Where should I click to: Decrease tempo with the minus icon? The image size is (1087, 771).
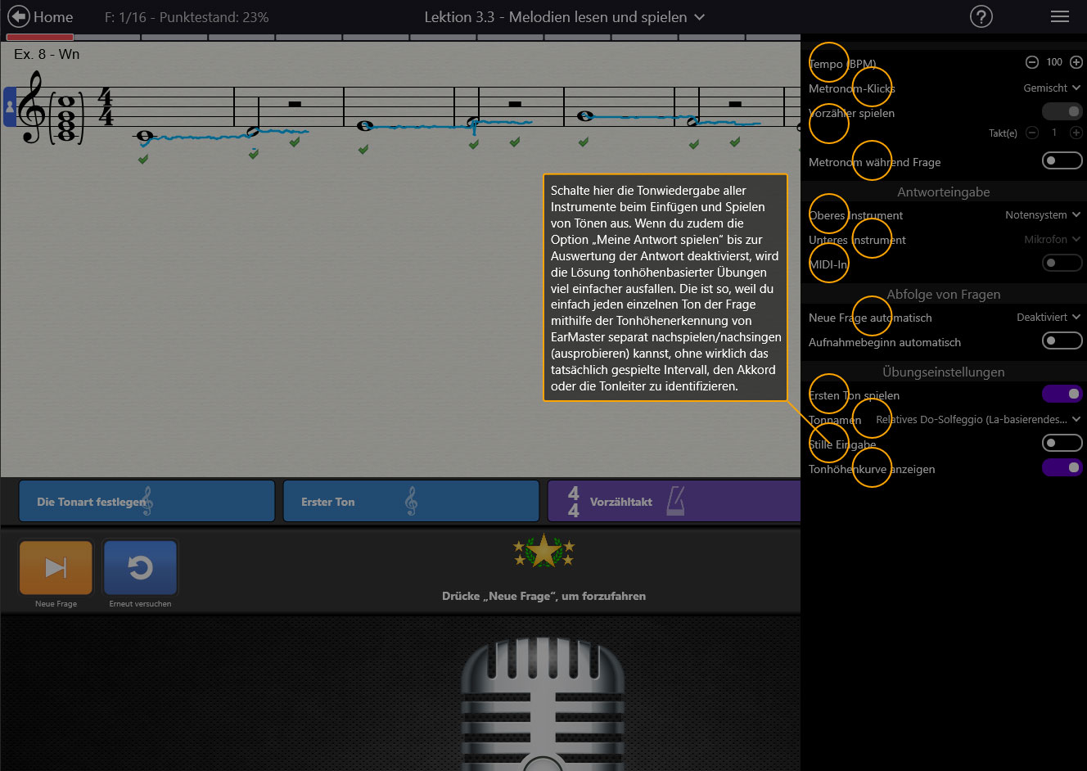[x=1032, y=62]
